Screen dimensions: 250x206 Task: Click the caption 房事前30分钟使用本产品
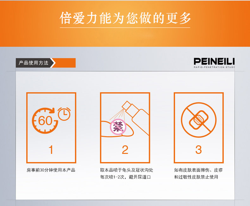(51, 170)
